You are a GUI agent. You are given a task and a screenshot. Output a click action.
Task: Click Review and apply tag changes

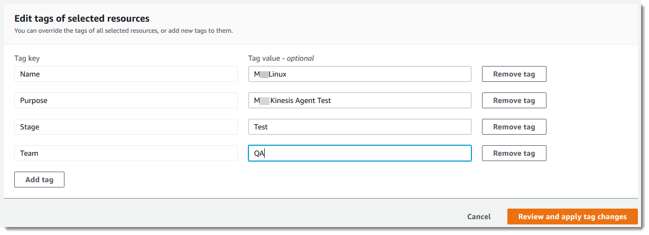coord(572,217)
